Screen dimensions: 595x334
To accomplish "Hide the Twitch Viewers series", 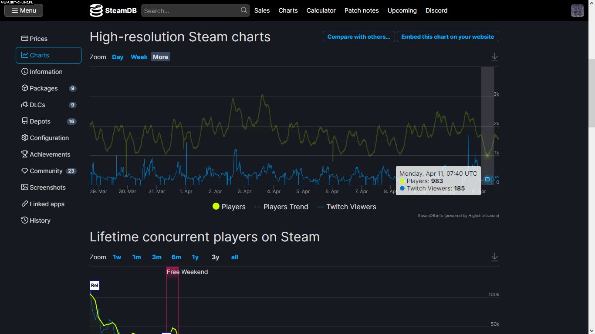I will pos(347,207).
